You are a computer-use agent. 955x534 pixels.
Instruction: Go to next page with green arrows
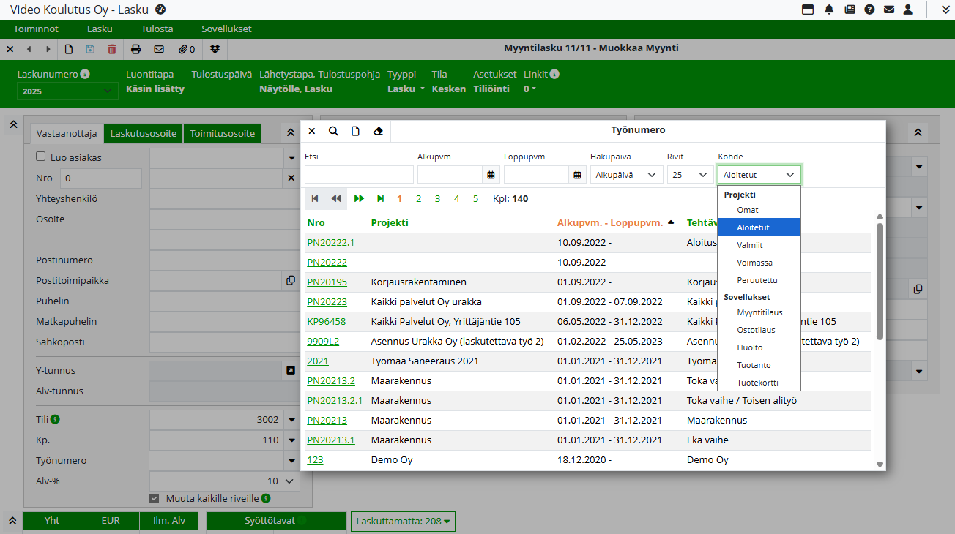359,198
